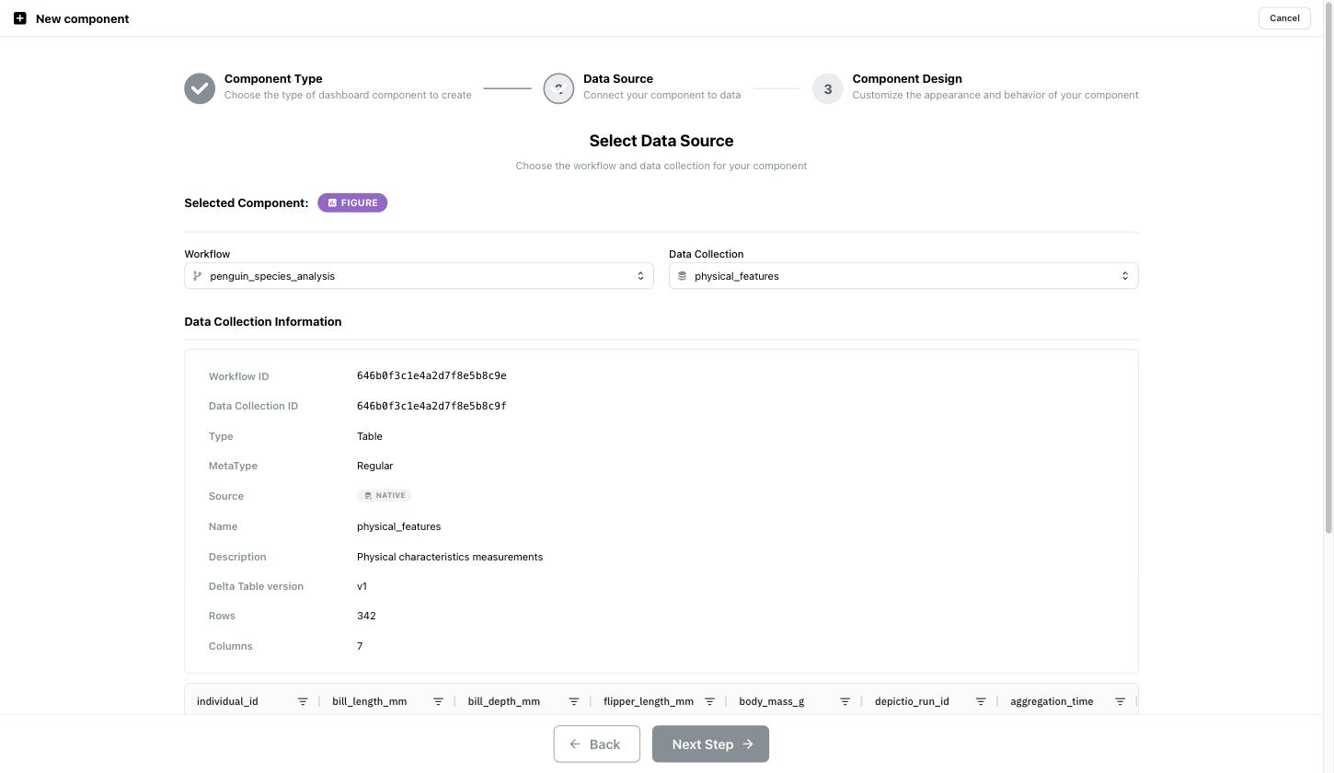1334x773 pixels.
Task: Open filter menu for body_mass_g column
Action: coord(845,701)
